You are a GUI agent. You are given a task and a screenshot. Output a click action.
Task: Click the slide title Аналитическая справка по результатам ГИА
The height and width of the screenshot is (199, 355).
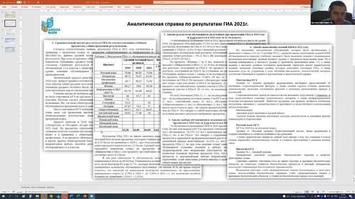coord(187,24)
